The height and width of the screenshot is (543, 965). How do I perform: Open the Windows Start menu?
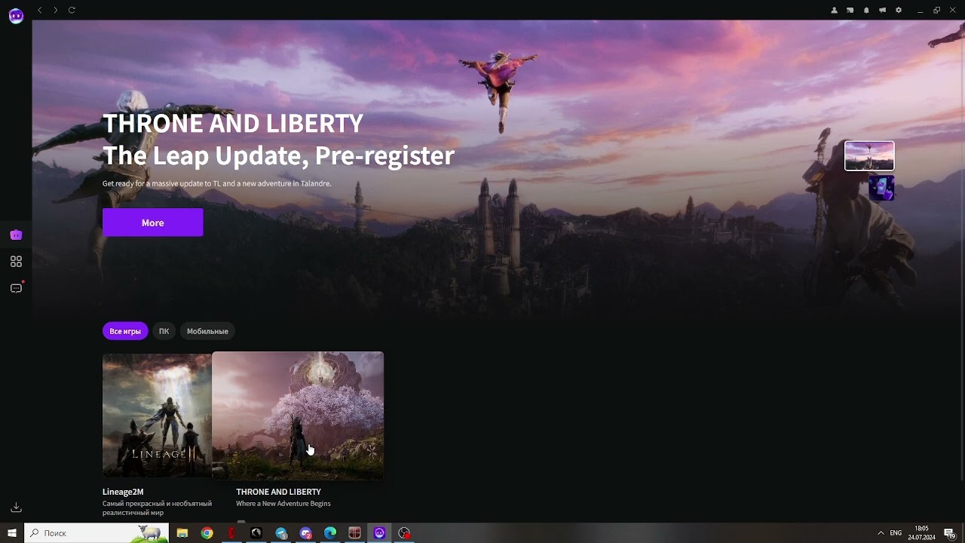pos(12,533)
